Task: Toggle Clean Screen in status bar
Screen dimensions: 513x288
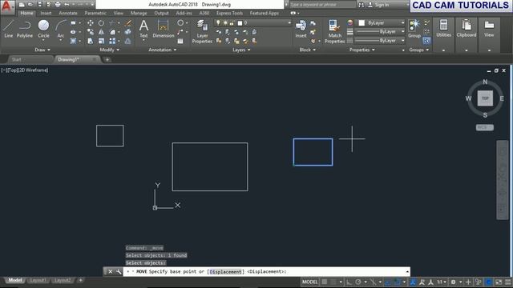Action: click(x=499, y=282)
